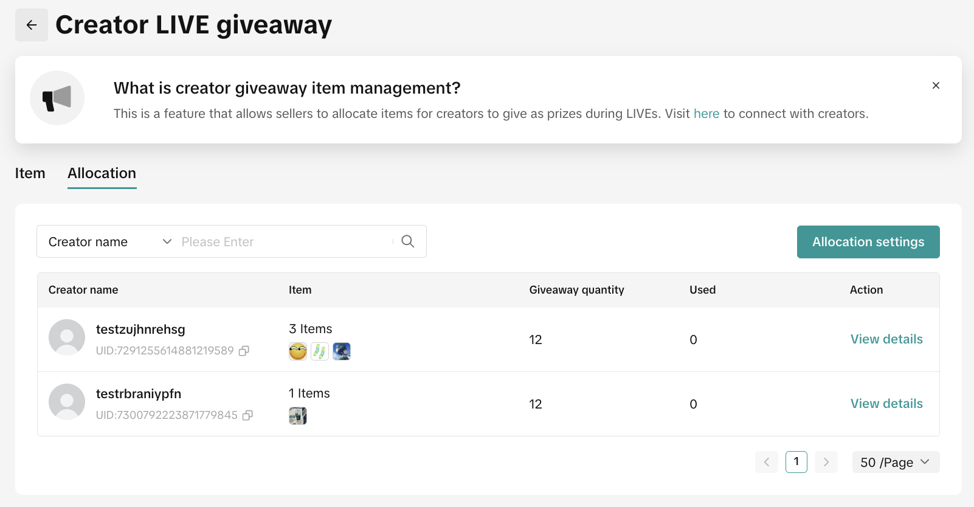Viewport: 974px width, 507px height.
Task: View details for testrbraniypfn
Action: point(886,404)
